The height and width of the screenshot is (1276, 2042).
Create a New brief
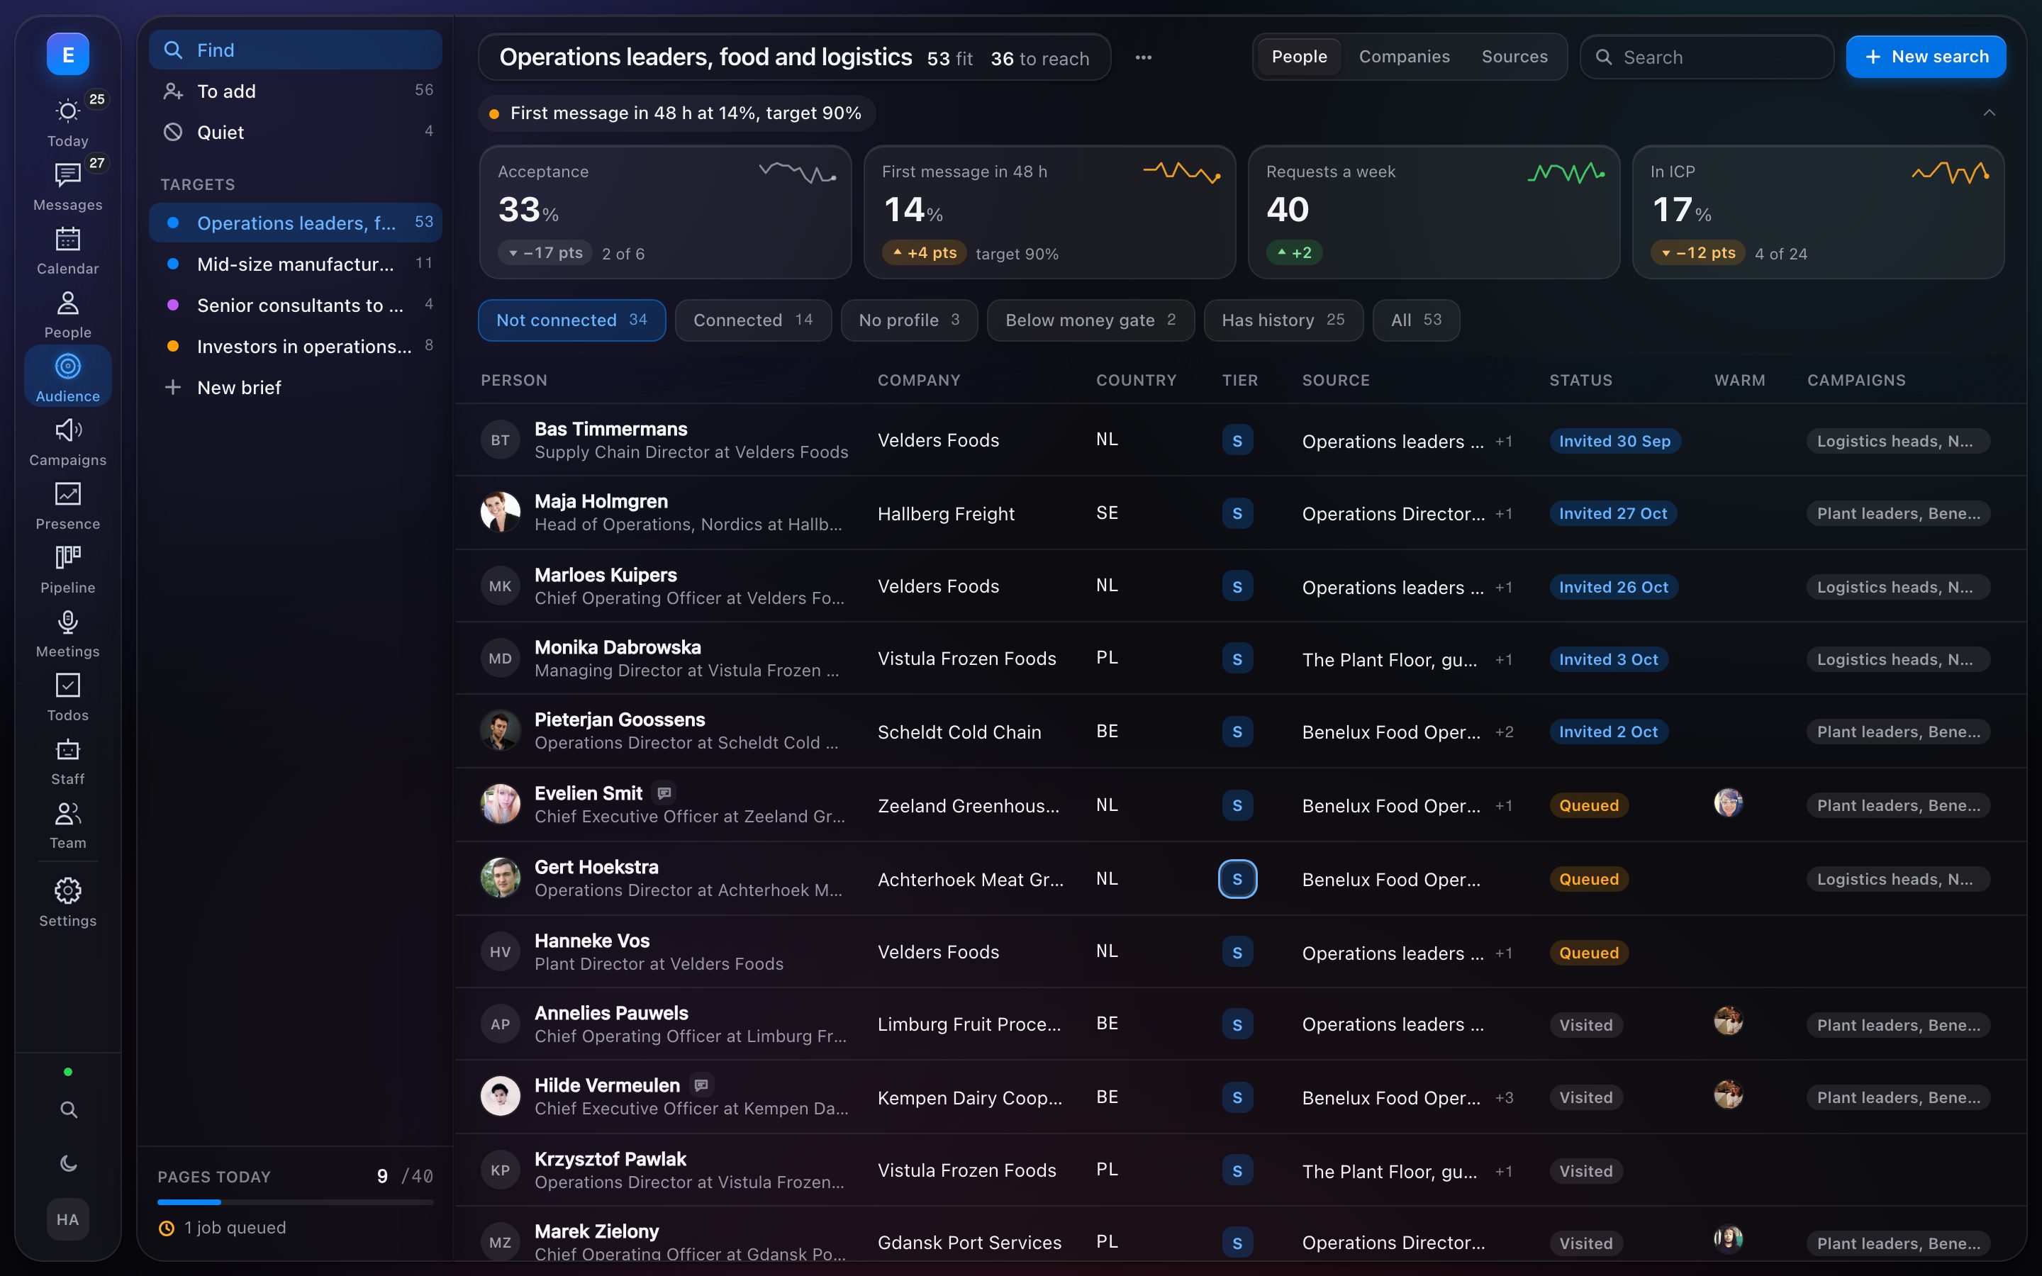pyautogui.click(x=296, y=387)
